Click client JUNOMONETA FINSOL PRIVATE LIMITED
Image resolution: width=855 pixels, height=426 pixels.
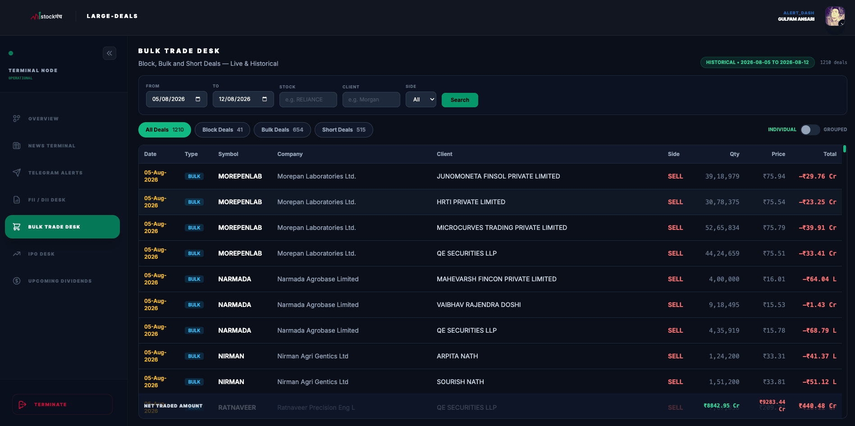click(498, 176)
